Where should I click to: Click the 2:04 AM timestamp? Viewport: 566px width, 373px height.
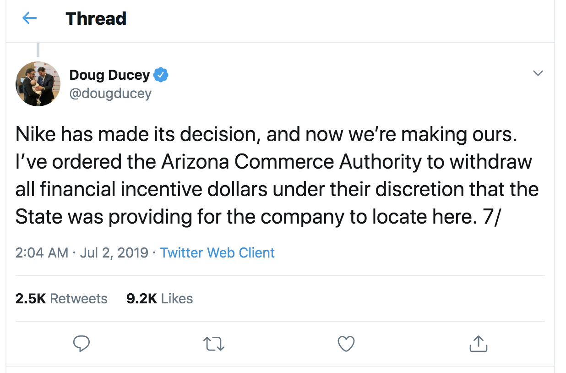point(42,252)
